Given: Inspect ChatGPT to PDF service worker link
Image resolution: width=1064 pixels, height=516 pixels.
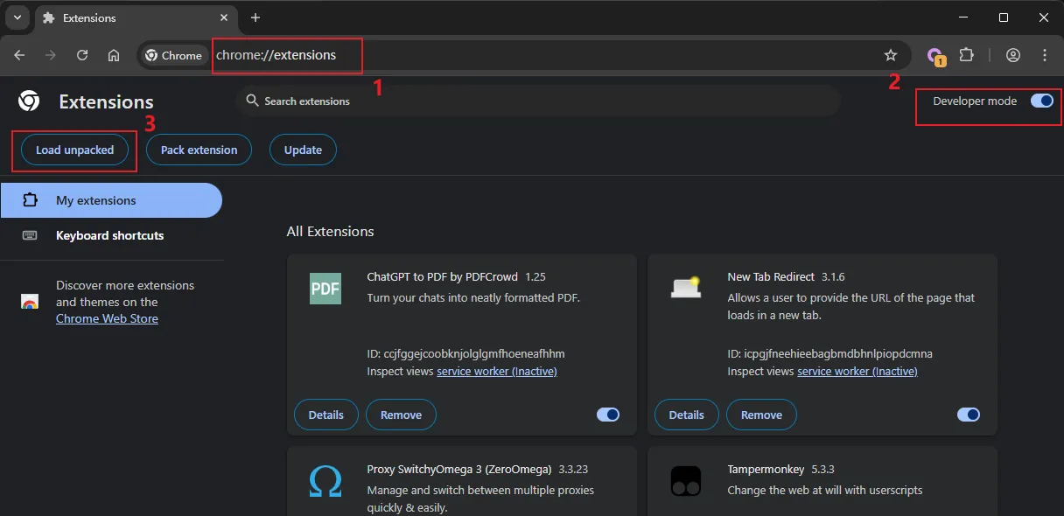Looking at the screenshot, I should (497, 371).
